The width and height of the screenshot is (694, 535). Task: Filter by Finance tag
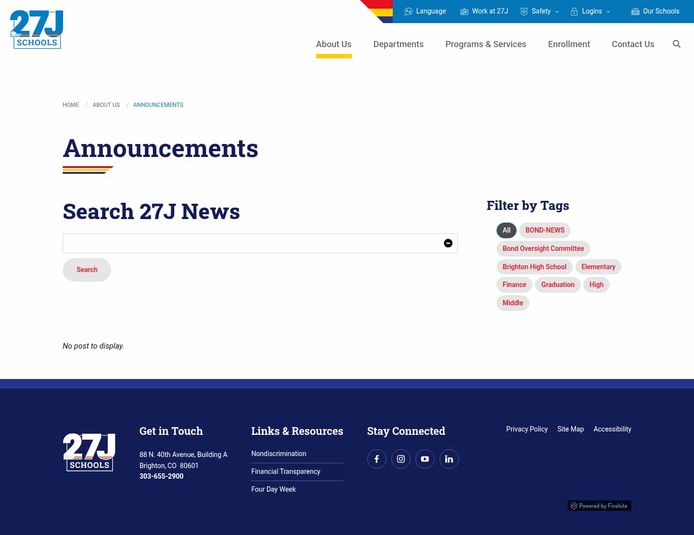(514, 285)
